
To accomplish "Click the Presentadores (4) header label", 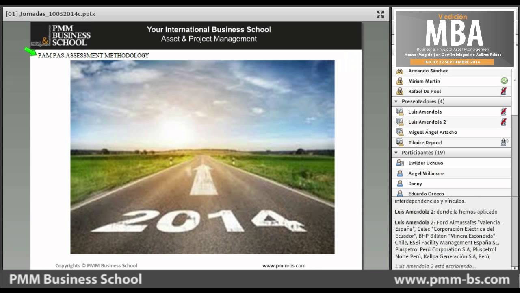I will click(x=423, y=101).
